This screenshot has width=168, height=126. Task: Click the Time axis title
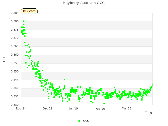(x=148, y=113)
